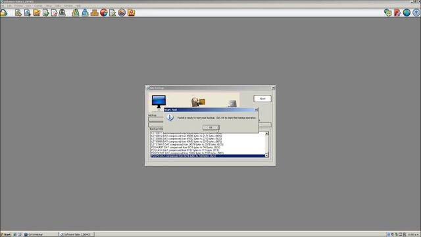Click the green chat bubbles icon at right

click(387, 13)
